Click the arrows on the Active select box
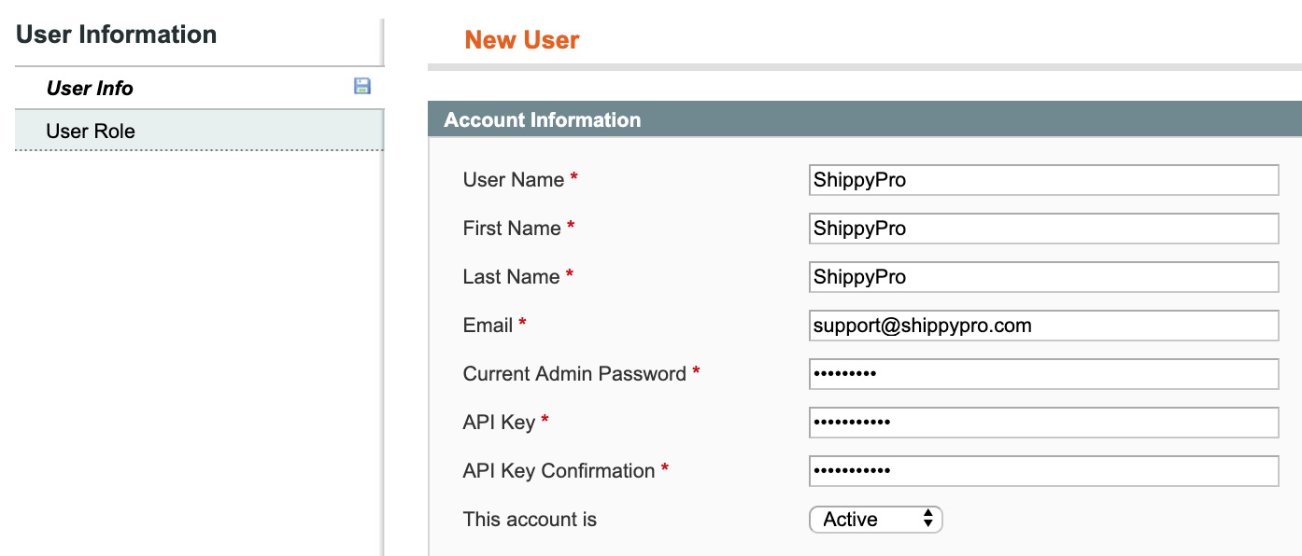The image size is (1302, 556). pos(927,520)
